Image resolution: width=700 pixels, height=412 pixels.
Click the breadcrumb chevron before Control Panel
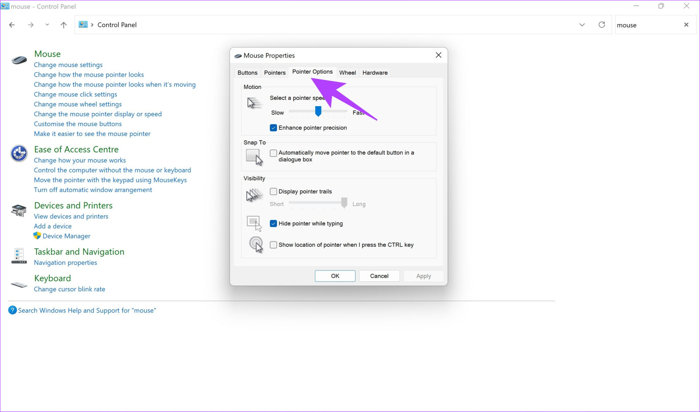pos(92,25)
